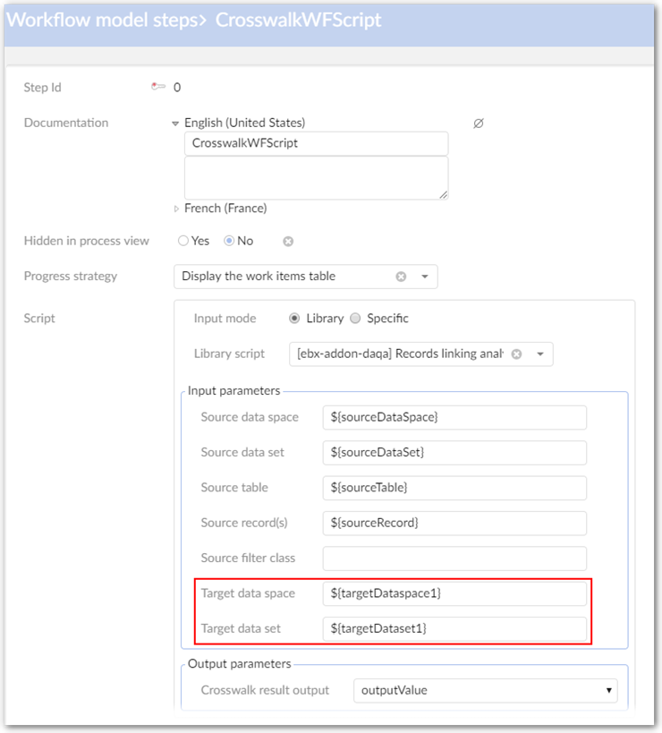This screenshot has width=662, height=733.
Task: Click the empty Source filter class field
Action: 454,558
